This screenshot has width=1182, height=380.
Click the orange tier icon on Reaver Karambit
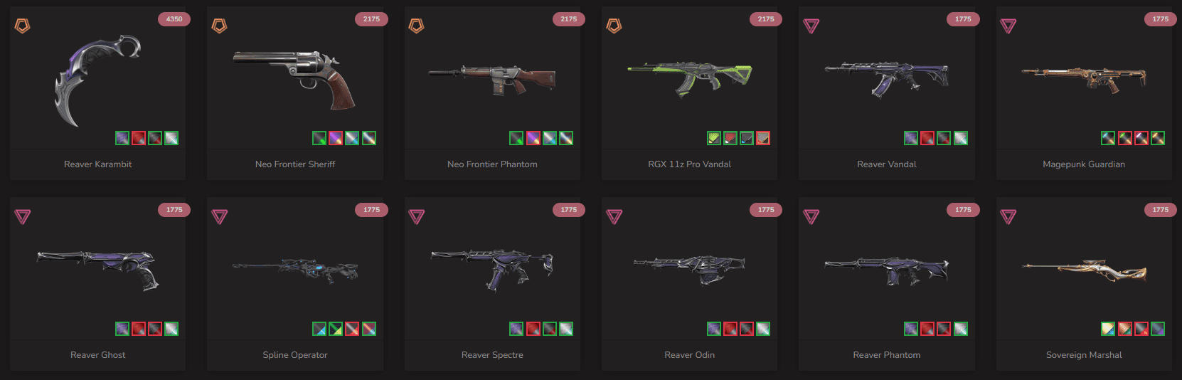point(22,26)
